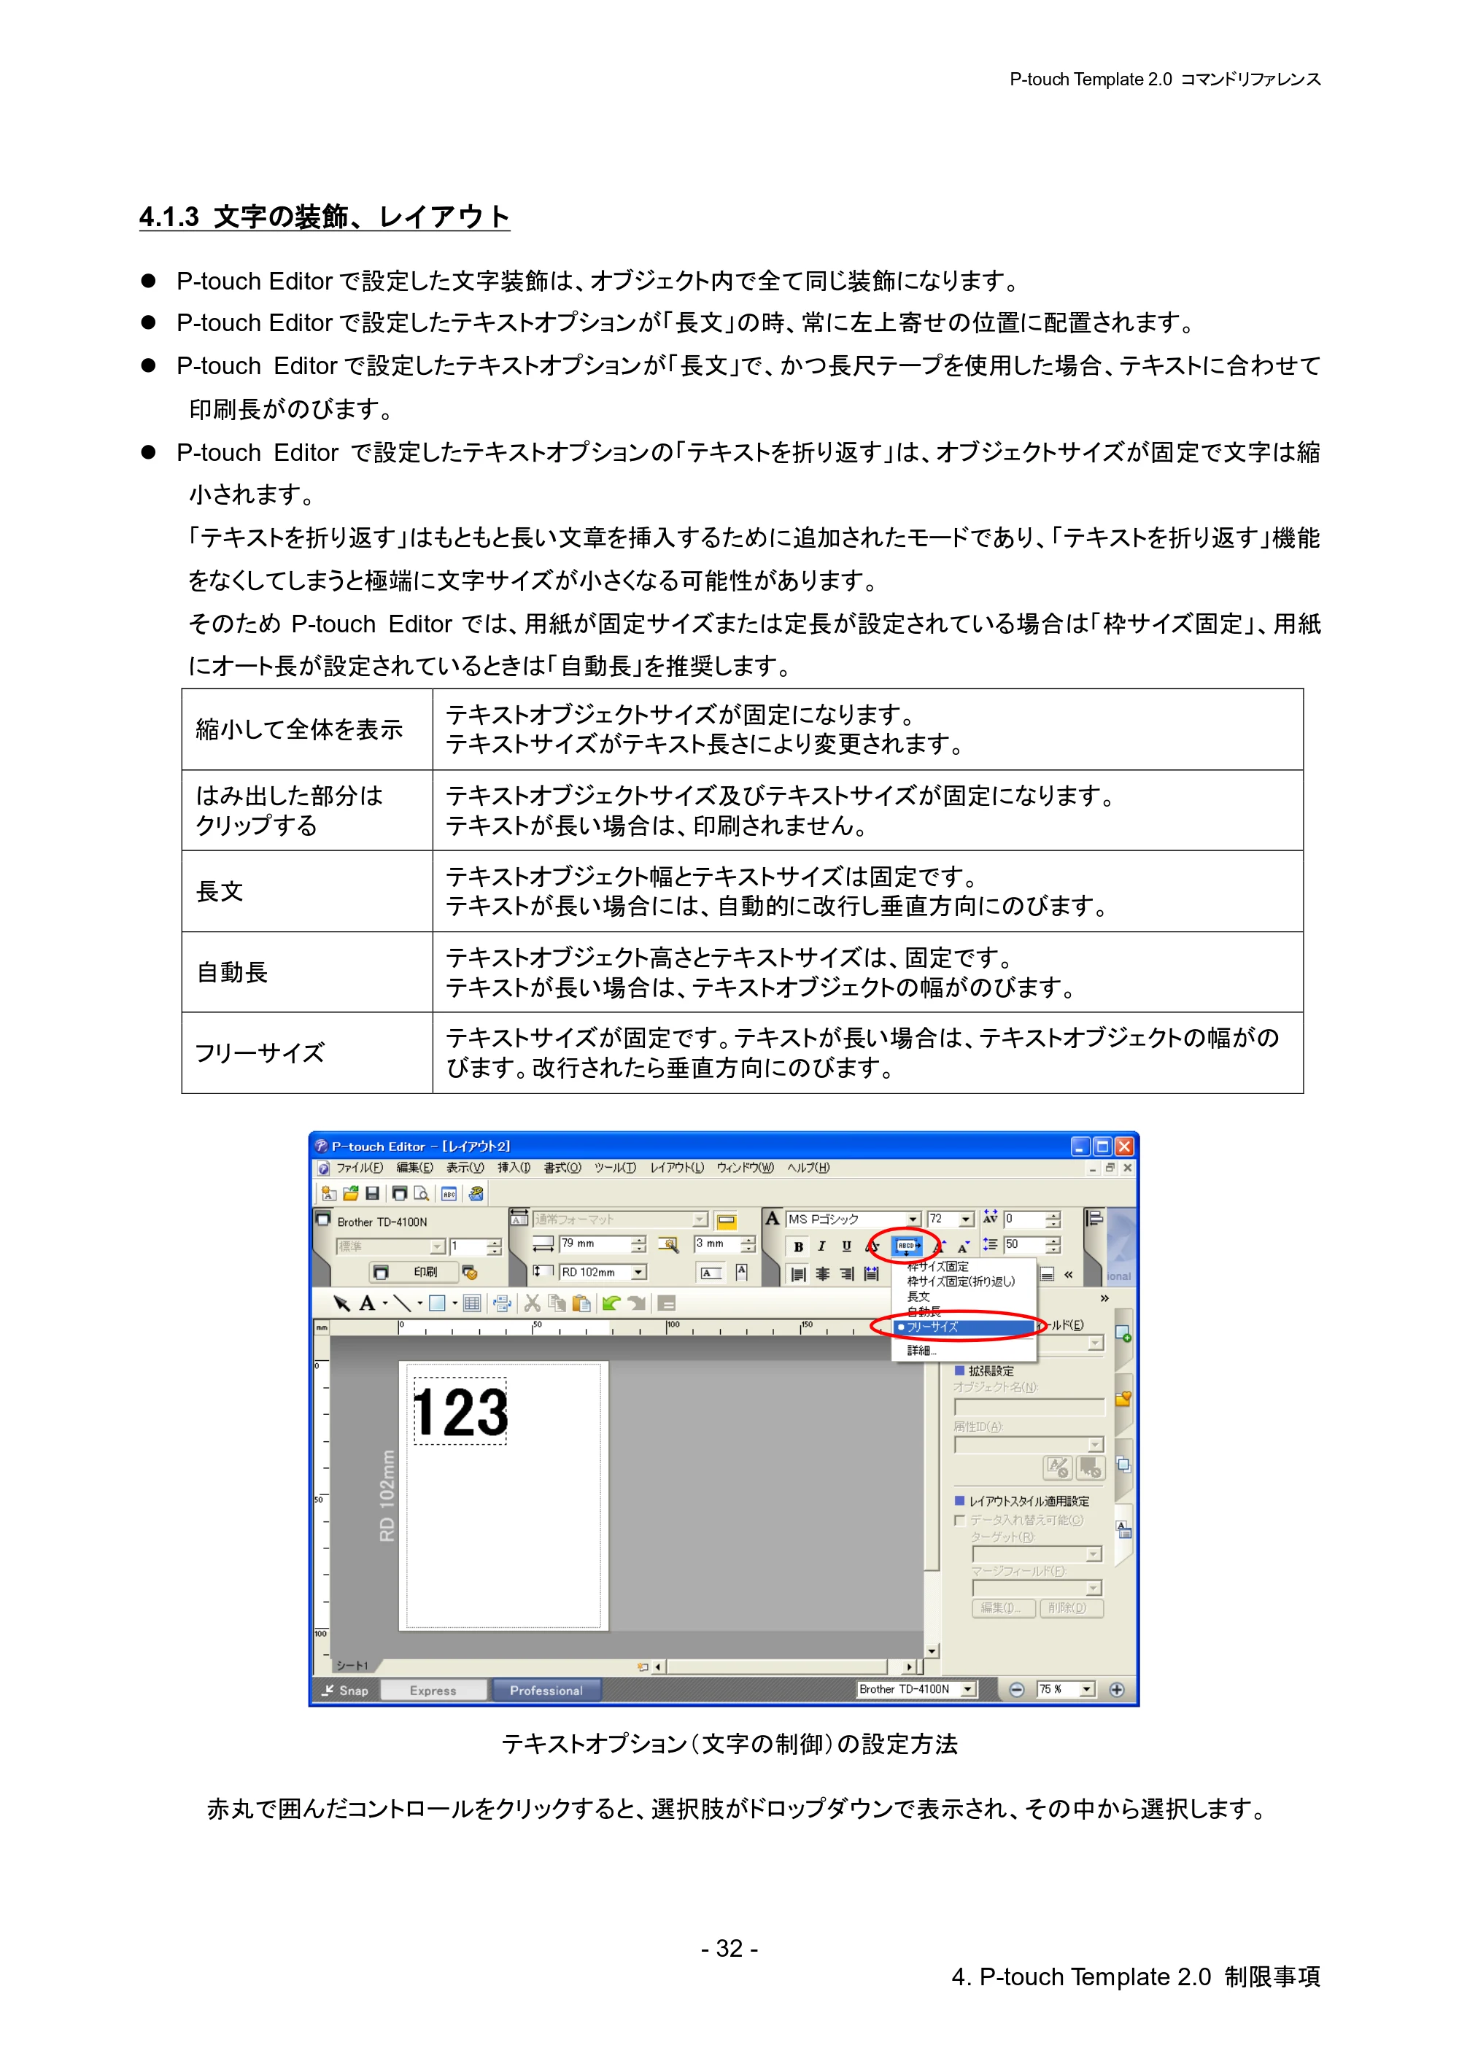Choose 長文 option

pos(918,1296)
